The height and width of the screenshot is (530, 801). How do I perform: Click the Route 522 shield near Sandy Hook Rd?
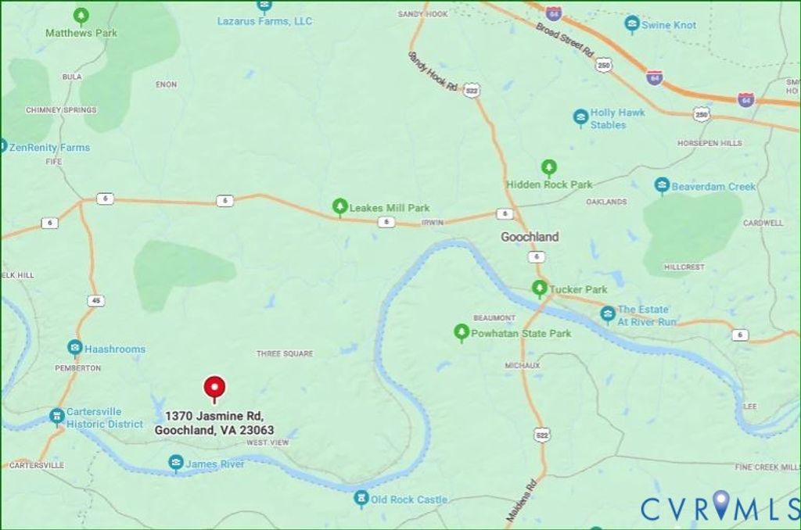click(472, 91)
